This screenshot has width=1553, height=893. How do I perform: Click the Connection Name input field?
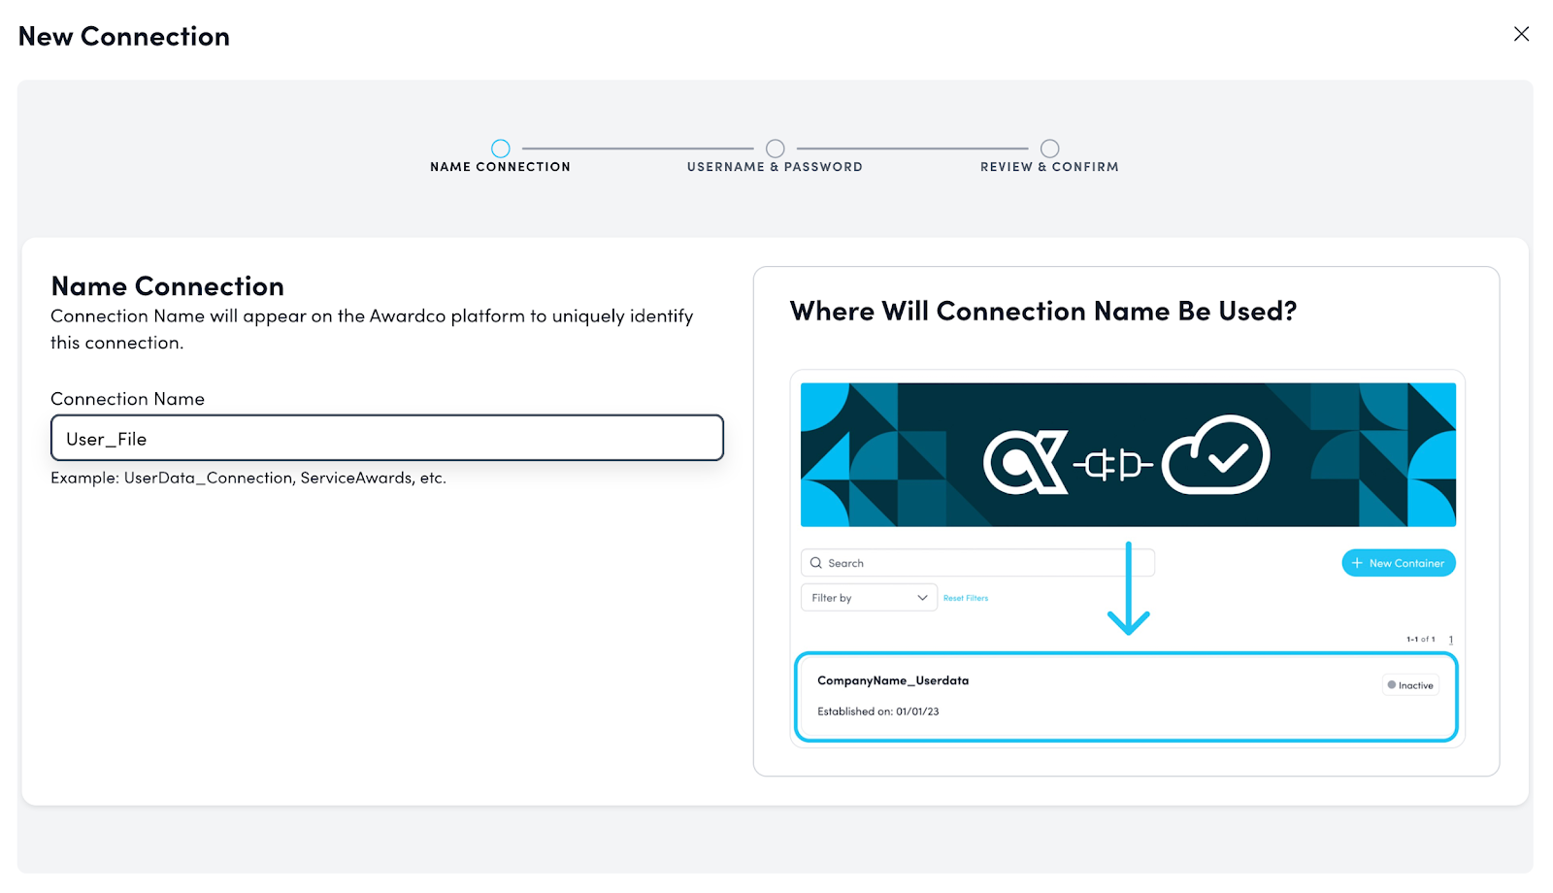pos(387,439)
